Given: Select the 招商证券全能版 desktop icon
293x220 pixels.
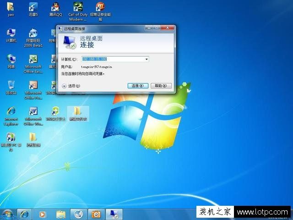Looking at the screenshot, I should [100, 11].
